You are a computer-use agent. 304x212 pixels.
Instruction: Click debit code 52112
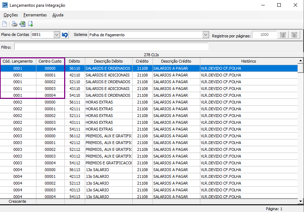click(x=74, y=149)
